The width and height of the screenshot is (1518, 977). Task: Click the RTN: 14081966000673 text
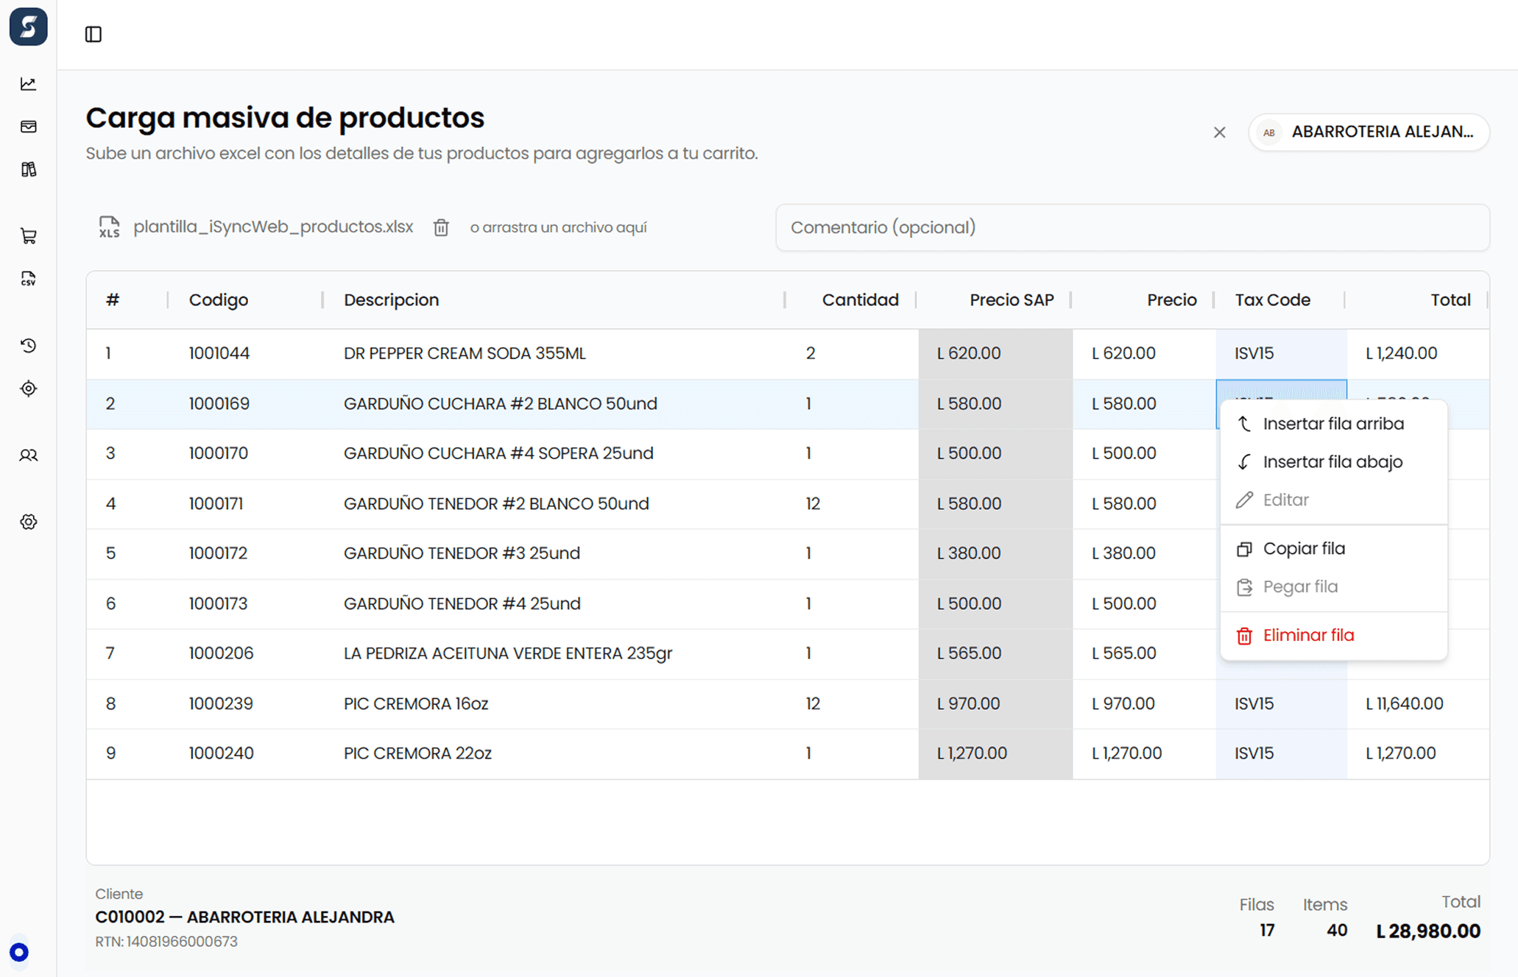(x=166, y=942)
